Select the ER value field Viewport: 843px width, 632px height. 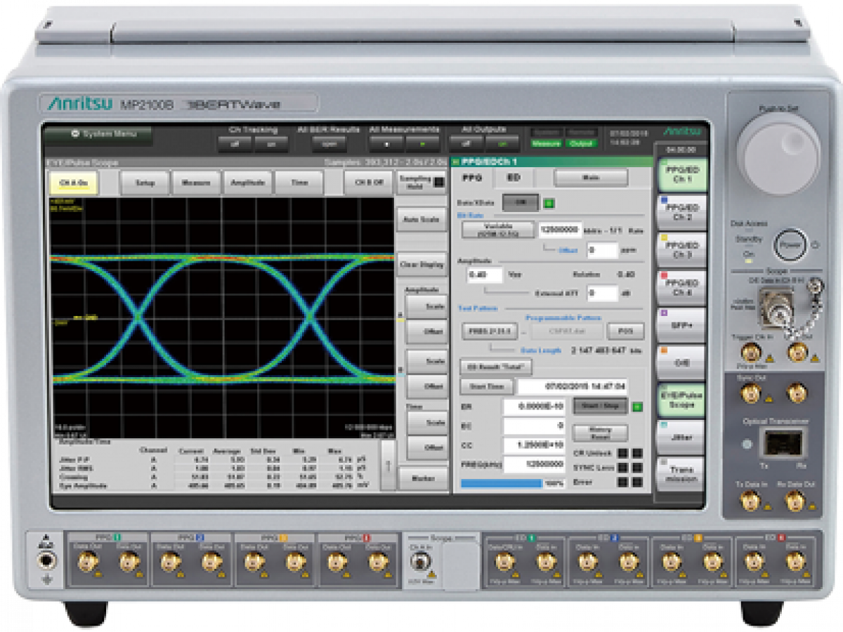click(534, 407)
